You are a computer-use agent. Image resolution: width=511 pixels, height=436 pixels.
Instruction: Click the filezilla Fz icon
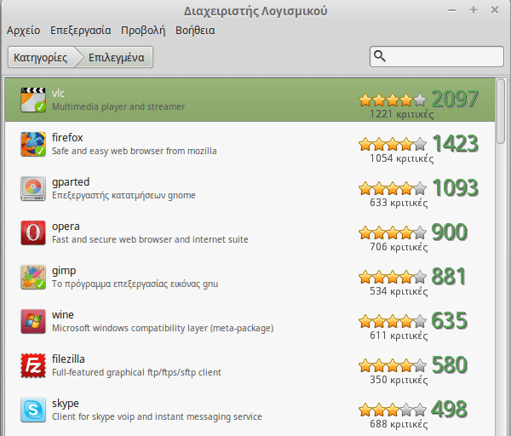[x=33, y=365]
